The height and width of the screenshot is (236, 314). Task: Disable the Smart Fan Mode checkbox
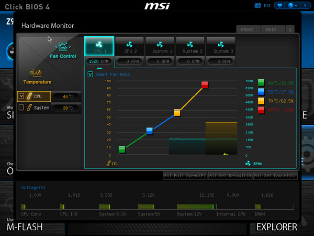coord(91,74)
